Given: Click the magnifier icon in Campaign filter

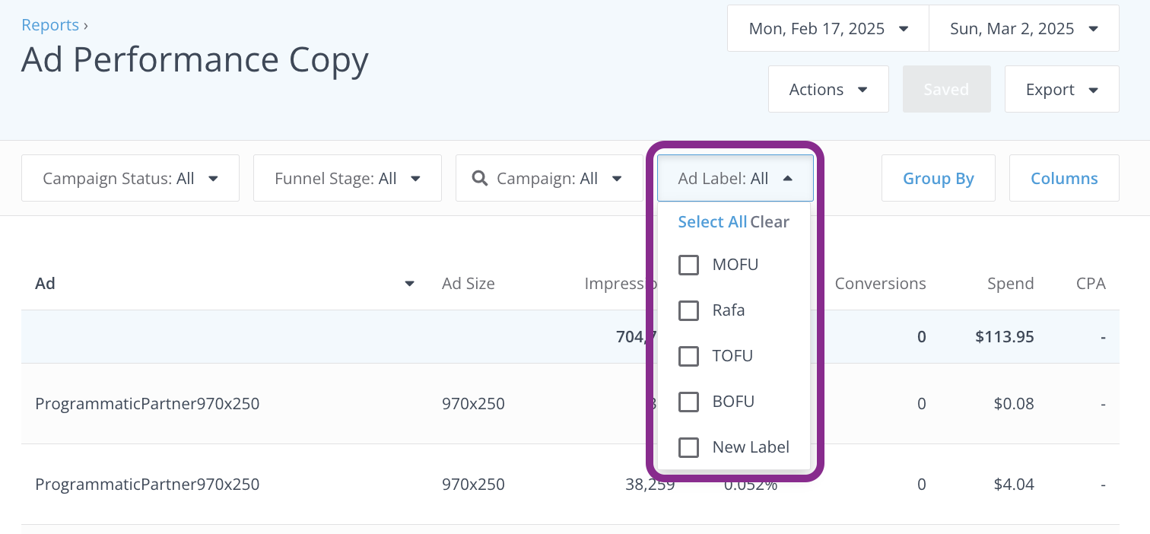Looking at the screenshot, I should [479, 179].
